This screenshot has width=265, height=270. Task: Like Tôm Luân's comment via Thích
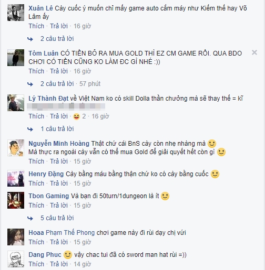(x=36, y=71)
